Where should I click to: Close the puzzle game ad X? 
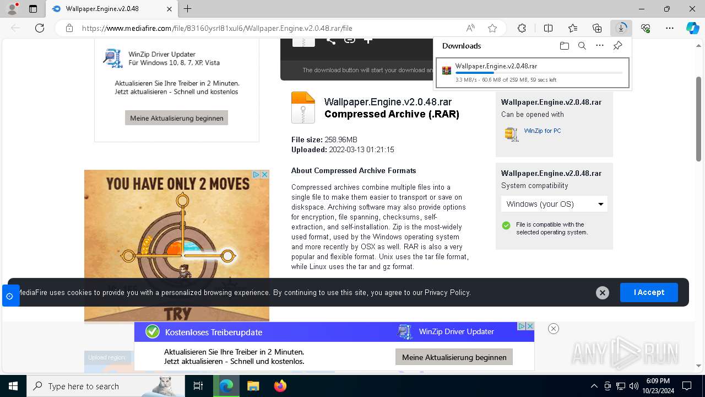coord(264,174)
